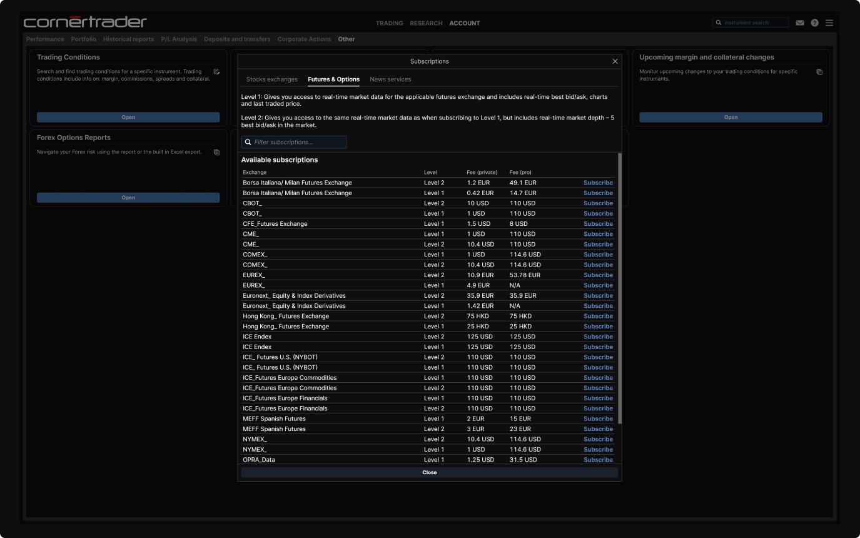Click the subscriptions list vertical scrollbar

tap(620, 289)
